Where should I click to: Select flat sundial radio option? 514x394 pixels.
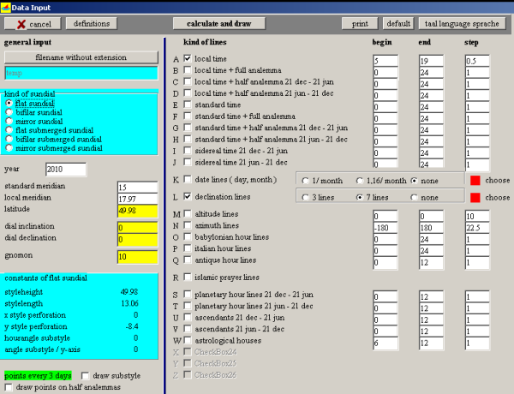[9, 103]
